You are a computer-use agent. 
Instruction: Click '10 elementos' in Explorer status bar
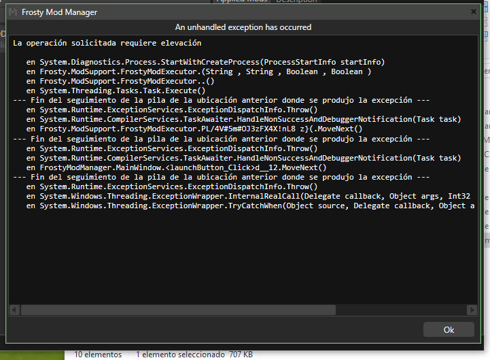click(98, 355)
